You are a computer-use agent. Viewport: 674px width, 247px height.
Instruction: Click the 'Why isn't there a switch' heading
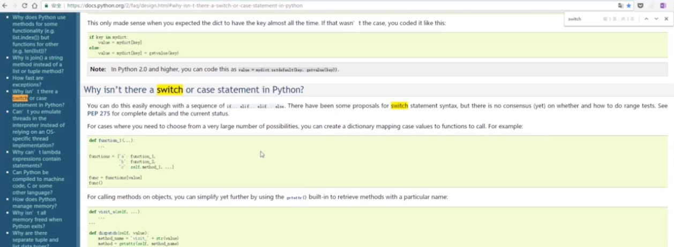pos(193,89)
